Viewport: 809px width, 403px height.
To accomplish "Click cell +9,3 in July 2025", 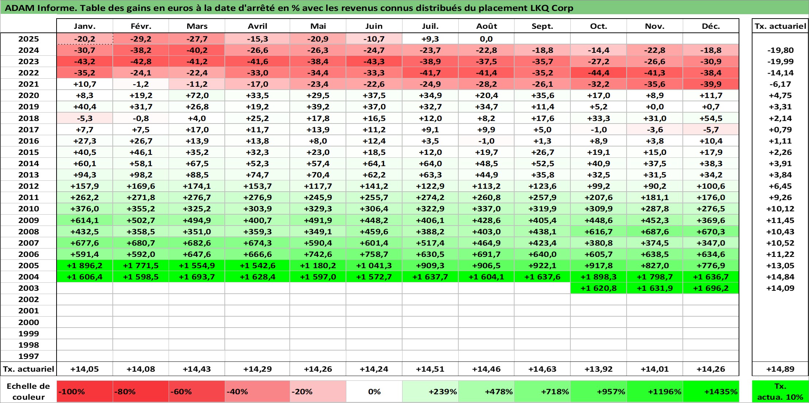I will click(x=430, y=39).
